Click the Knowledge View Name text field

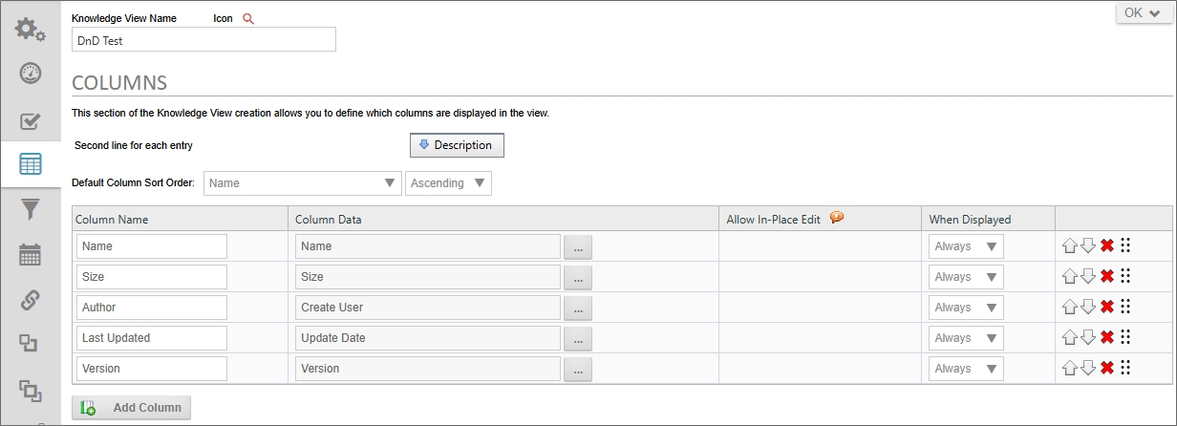click(x=203, y=40)
